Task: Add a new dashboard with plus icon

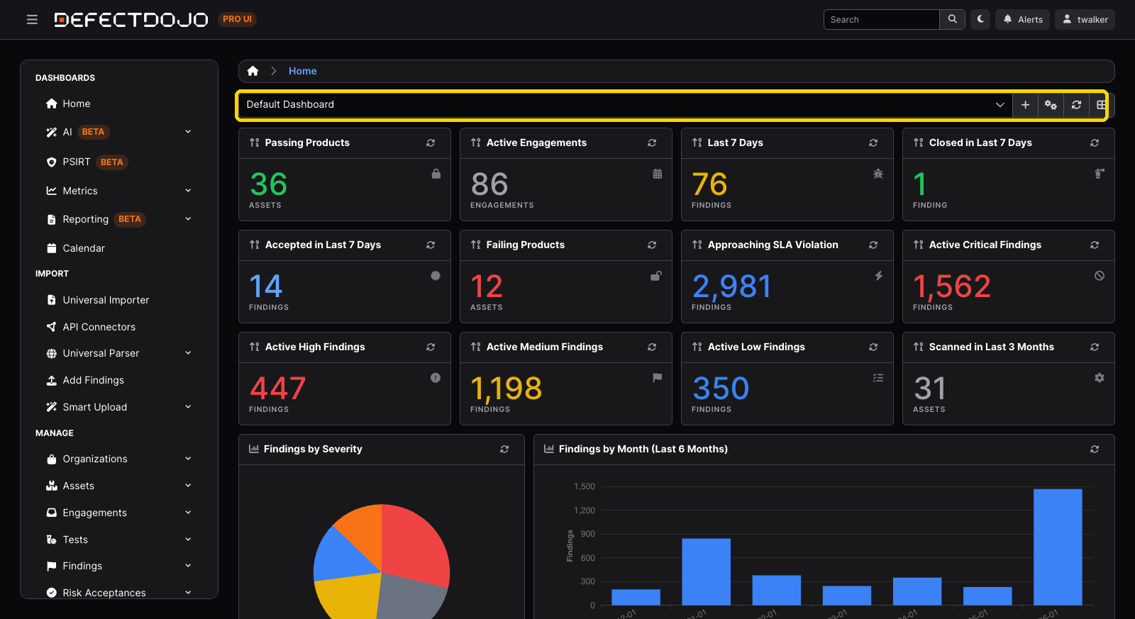Action: (x=1025, y=105)
